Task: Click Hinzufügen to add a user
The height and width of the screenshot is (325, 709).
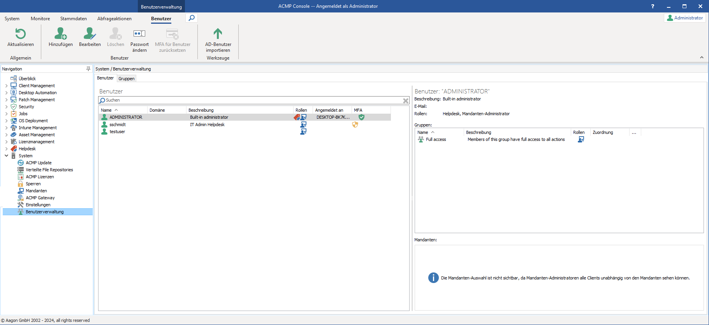Action: 60,34
